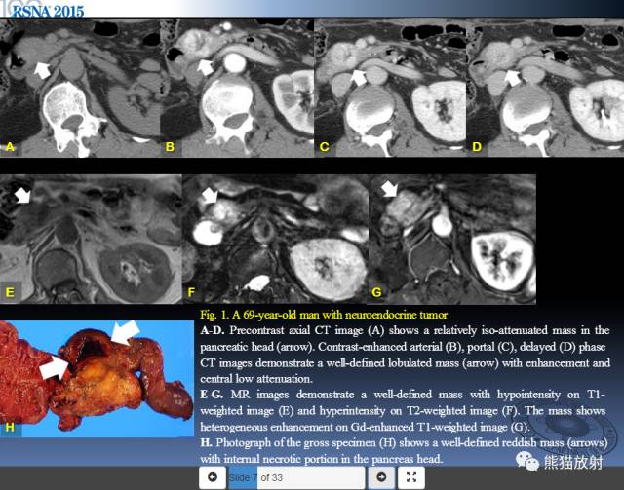The height and width of the screenshot is (490, 624).
Task: Click the upper arrow on specimen photo
Action: point(126,332)
